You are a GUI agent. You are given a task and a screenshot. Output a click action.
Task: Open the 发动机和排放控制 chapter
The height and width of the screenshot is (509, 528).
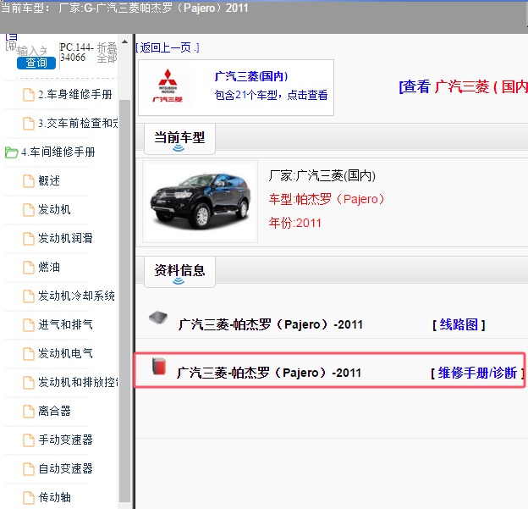78,382
